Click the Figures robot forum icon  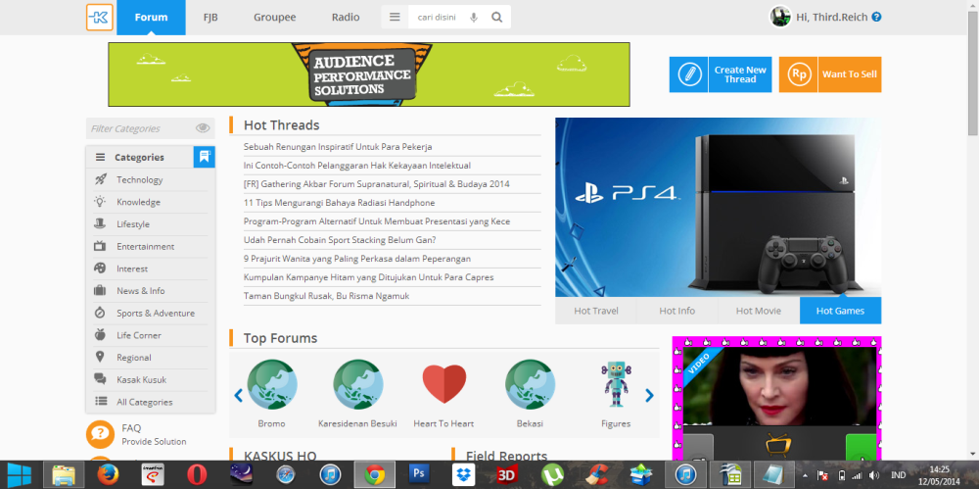pyautogui.click(x=616, y=384)
